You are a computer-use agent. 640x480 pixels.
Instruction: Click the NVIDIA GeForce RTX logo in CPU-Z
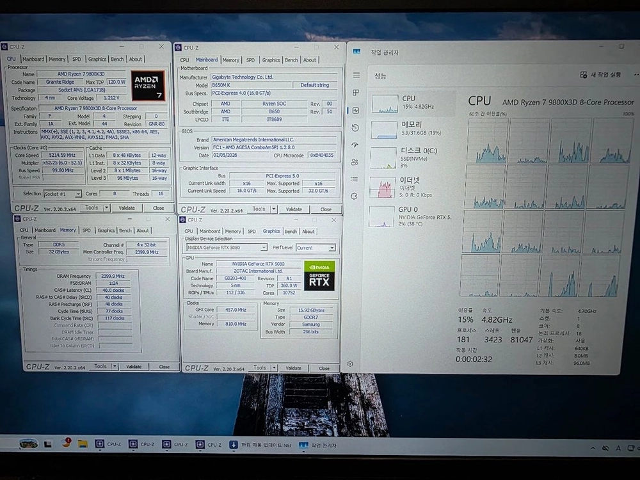pyautogui.click(x=319, y=276)
